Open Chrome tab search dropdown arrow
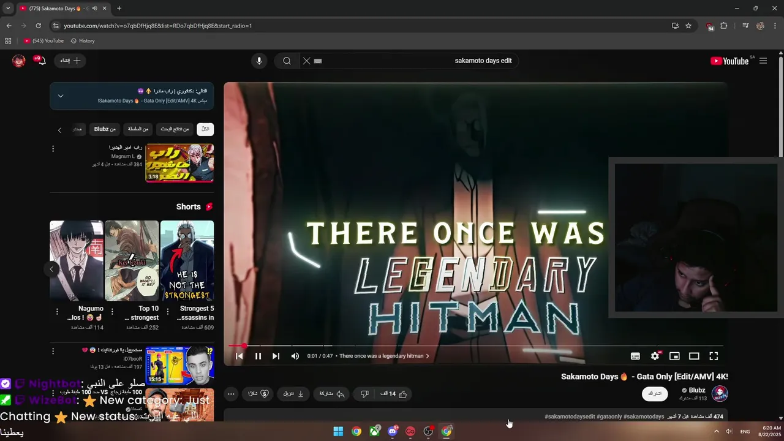The width and height of the screenshot is (784, 441). click(x=8, y=9)
